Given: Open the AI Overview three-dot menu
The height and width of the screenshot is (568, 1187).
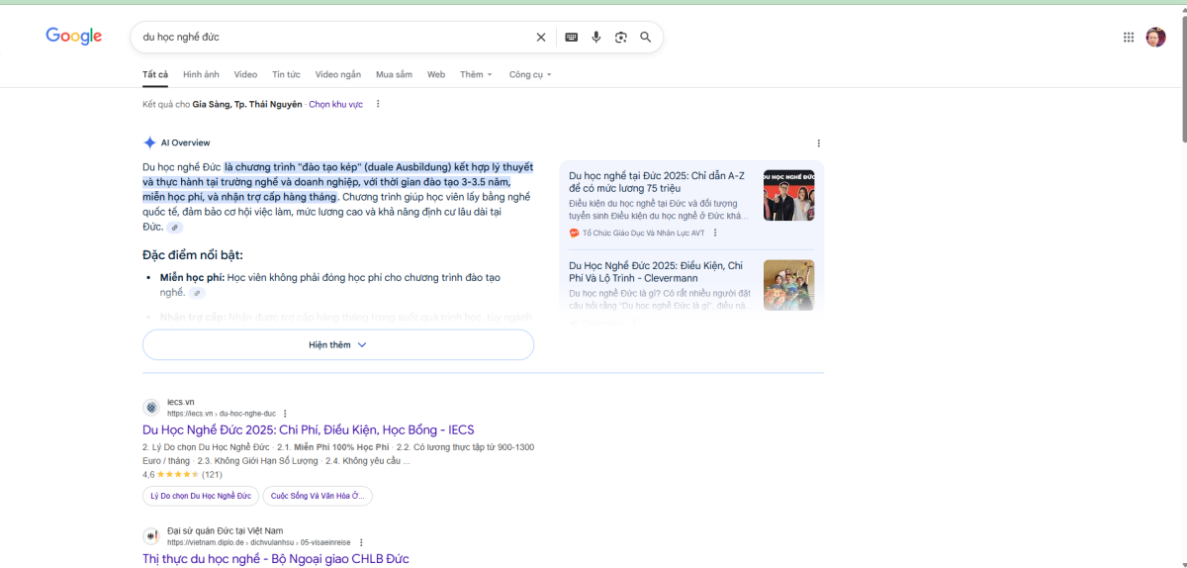Looking at the screenshot, I should [818, 143].
